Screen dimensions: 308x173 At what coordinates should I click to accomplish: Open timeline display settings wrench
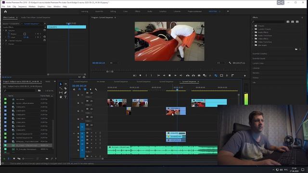pos(96,89)
